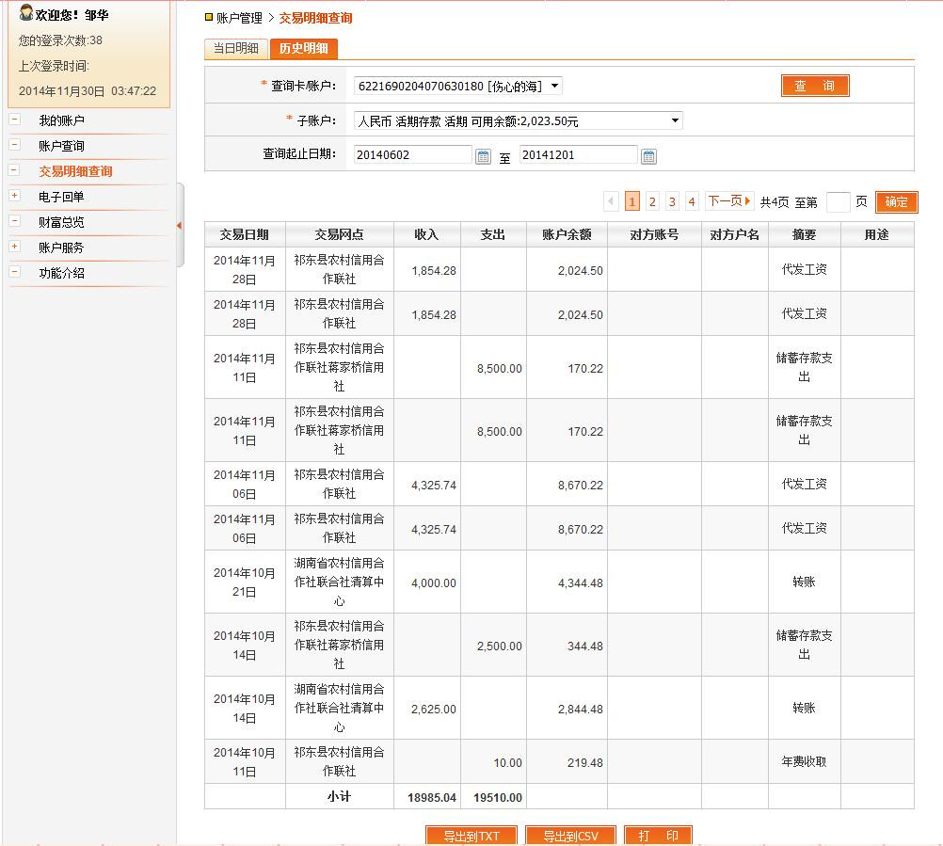Screen dimensions: 943x846
Task: Select the 历史明细 tab
Action: click(303, 49)
